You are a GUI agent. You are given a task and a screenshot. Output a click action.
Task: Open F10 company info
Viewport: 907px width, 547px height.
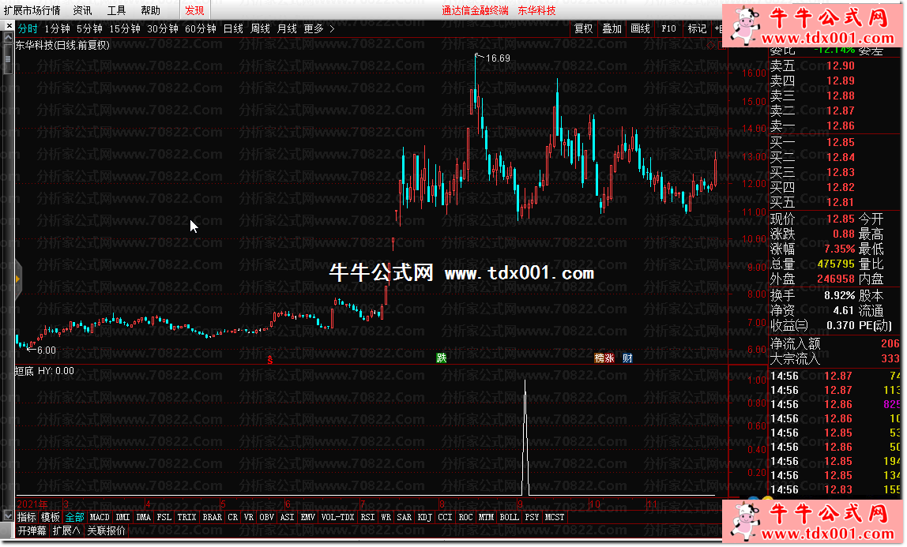(668, 28)
